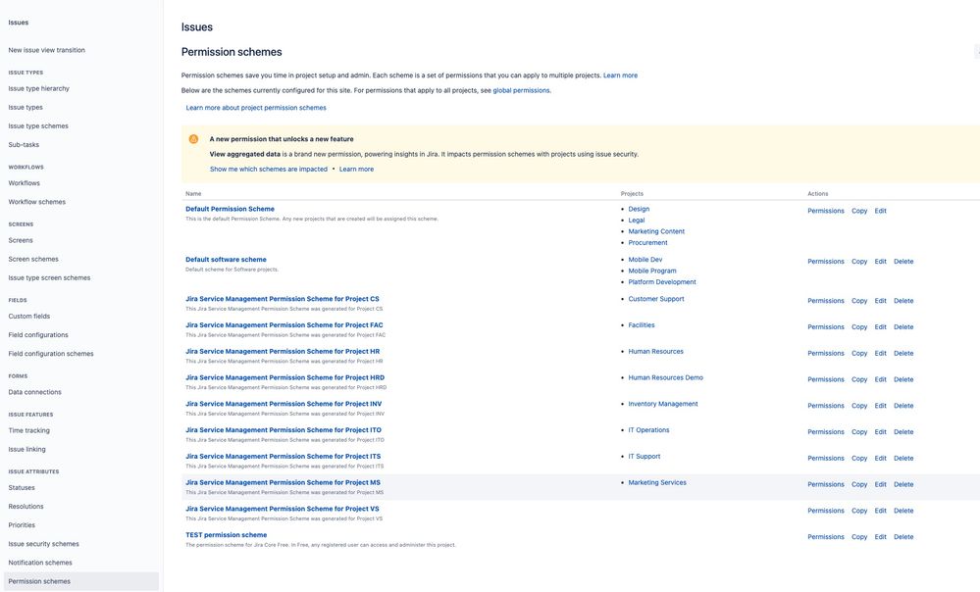
Task: Open Issue type hierarchy in sidebar
Action: [x=39, y=88]
